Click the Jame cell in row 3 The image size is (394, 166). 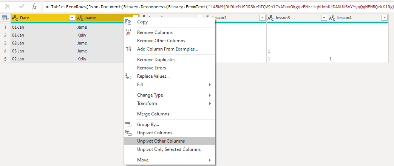coord(100,43)
